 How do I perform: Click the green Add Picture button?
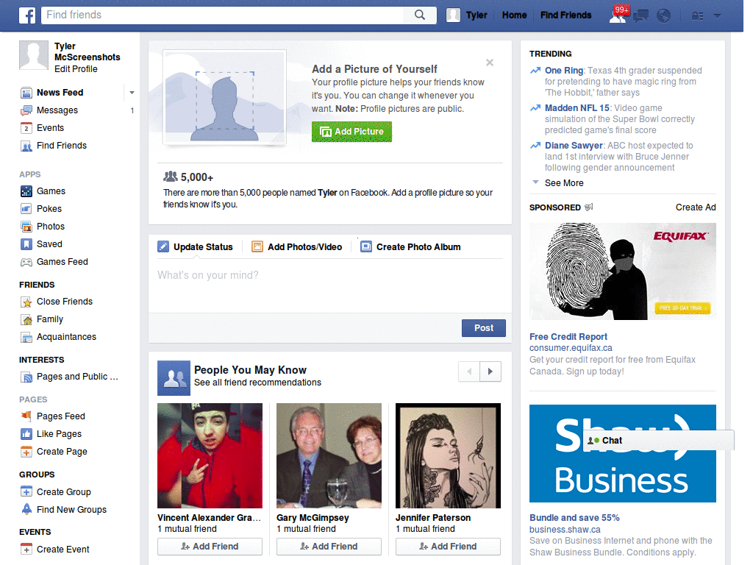coord(351,132)
